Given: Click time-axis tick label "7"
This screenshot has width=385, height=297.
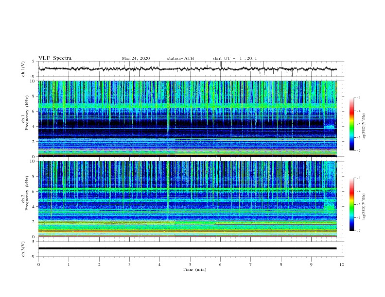Looking at the screenshot, I should point(251,264).
